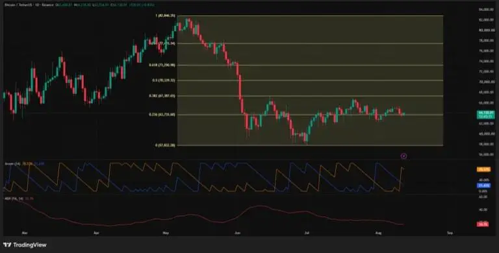Click 84,000.00 on the price axis
Image resolution: width=499 pixels, height=253 pixels.
487,10
